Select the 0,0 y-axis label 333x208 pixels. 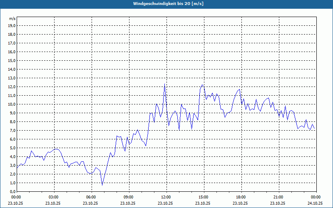click(13, 191)
